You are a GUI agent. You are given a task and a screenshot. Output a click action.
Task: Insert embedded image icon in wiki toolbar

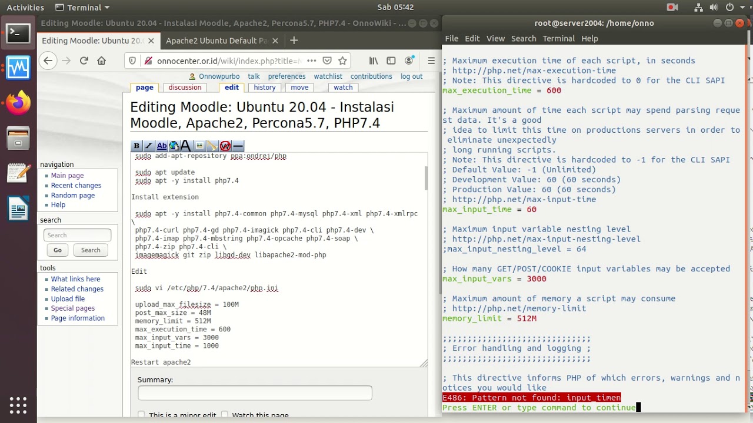199,146
